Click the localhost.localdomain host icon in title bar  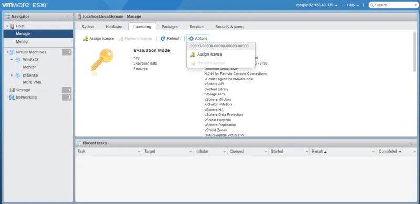(79, 17)
